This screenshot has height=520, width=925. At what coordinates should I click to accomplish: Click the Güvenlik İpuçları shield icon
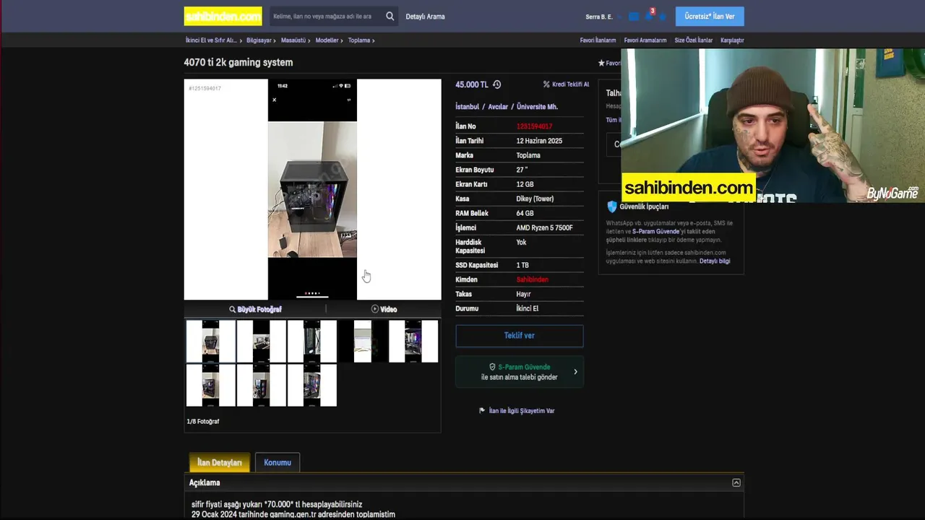(x=612, y=207)
